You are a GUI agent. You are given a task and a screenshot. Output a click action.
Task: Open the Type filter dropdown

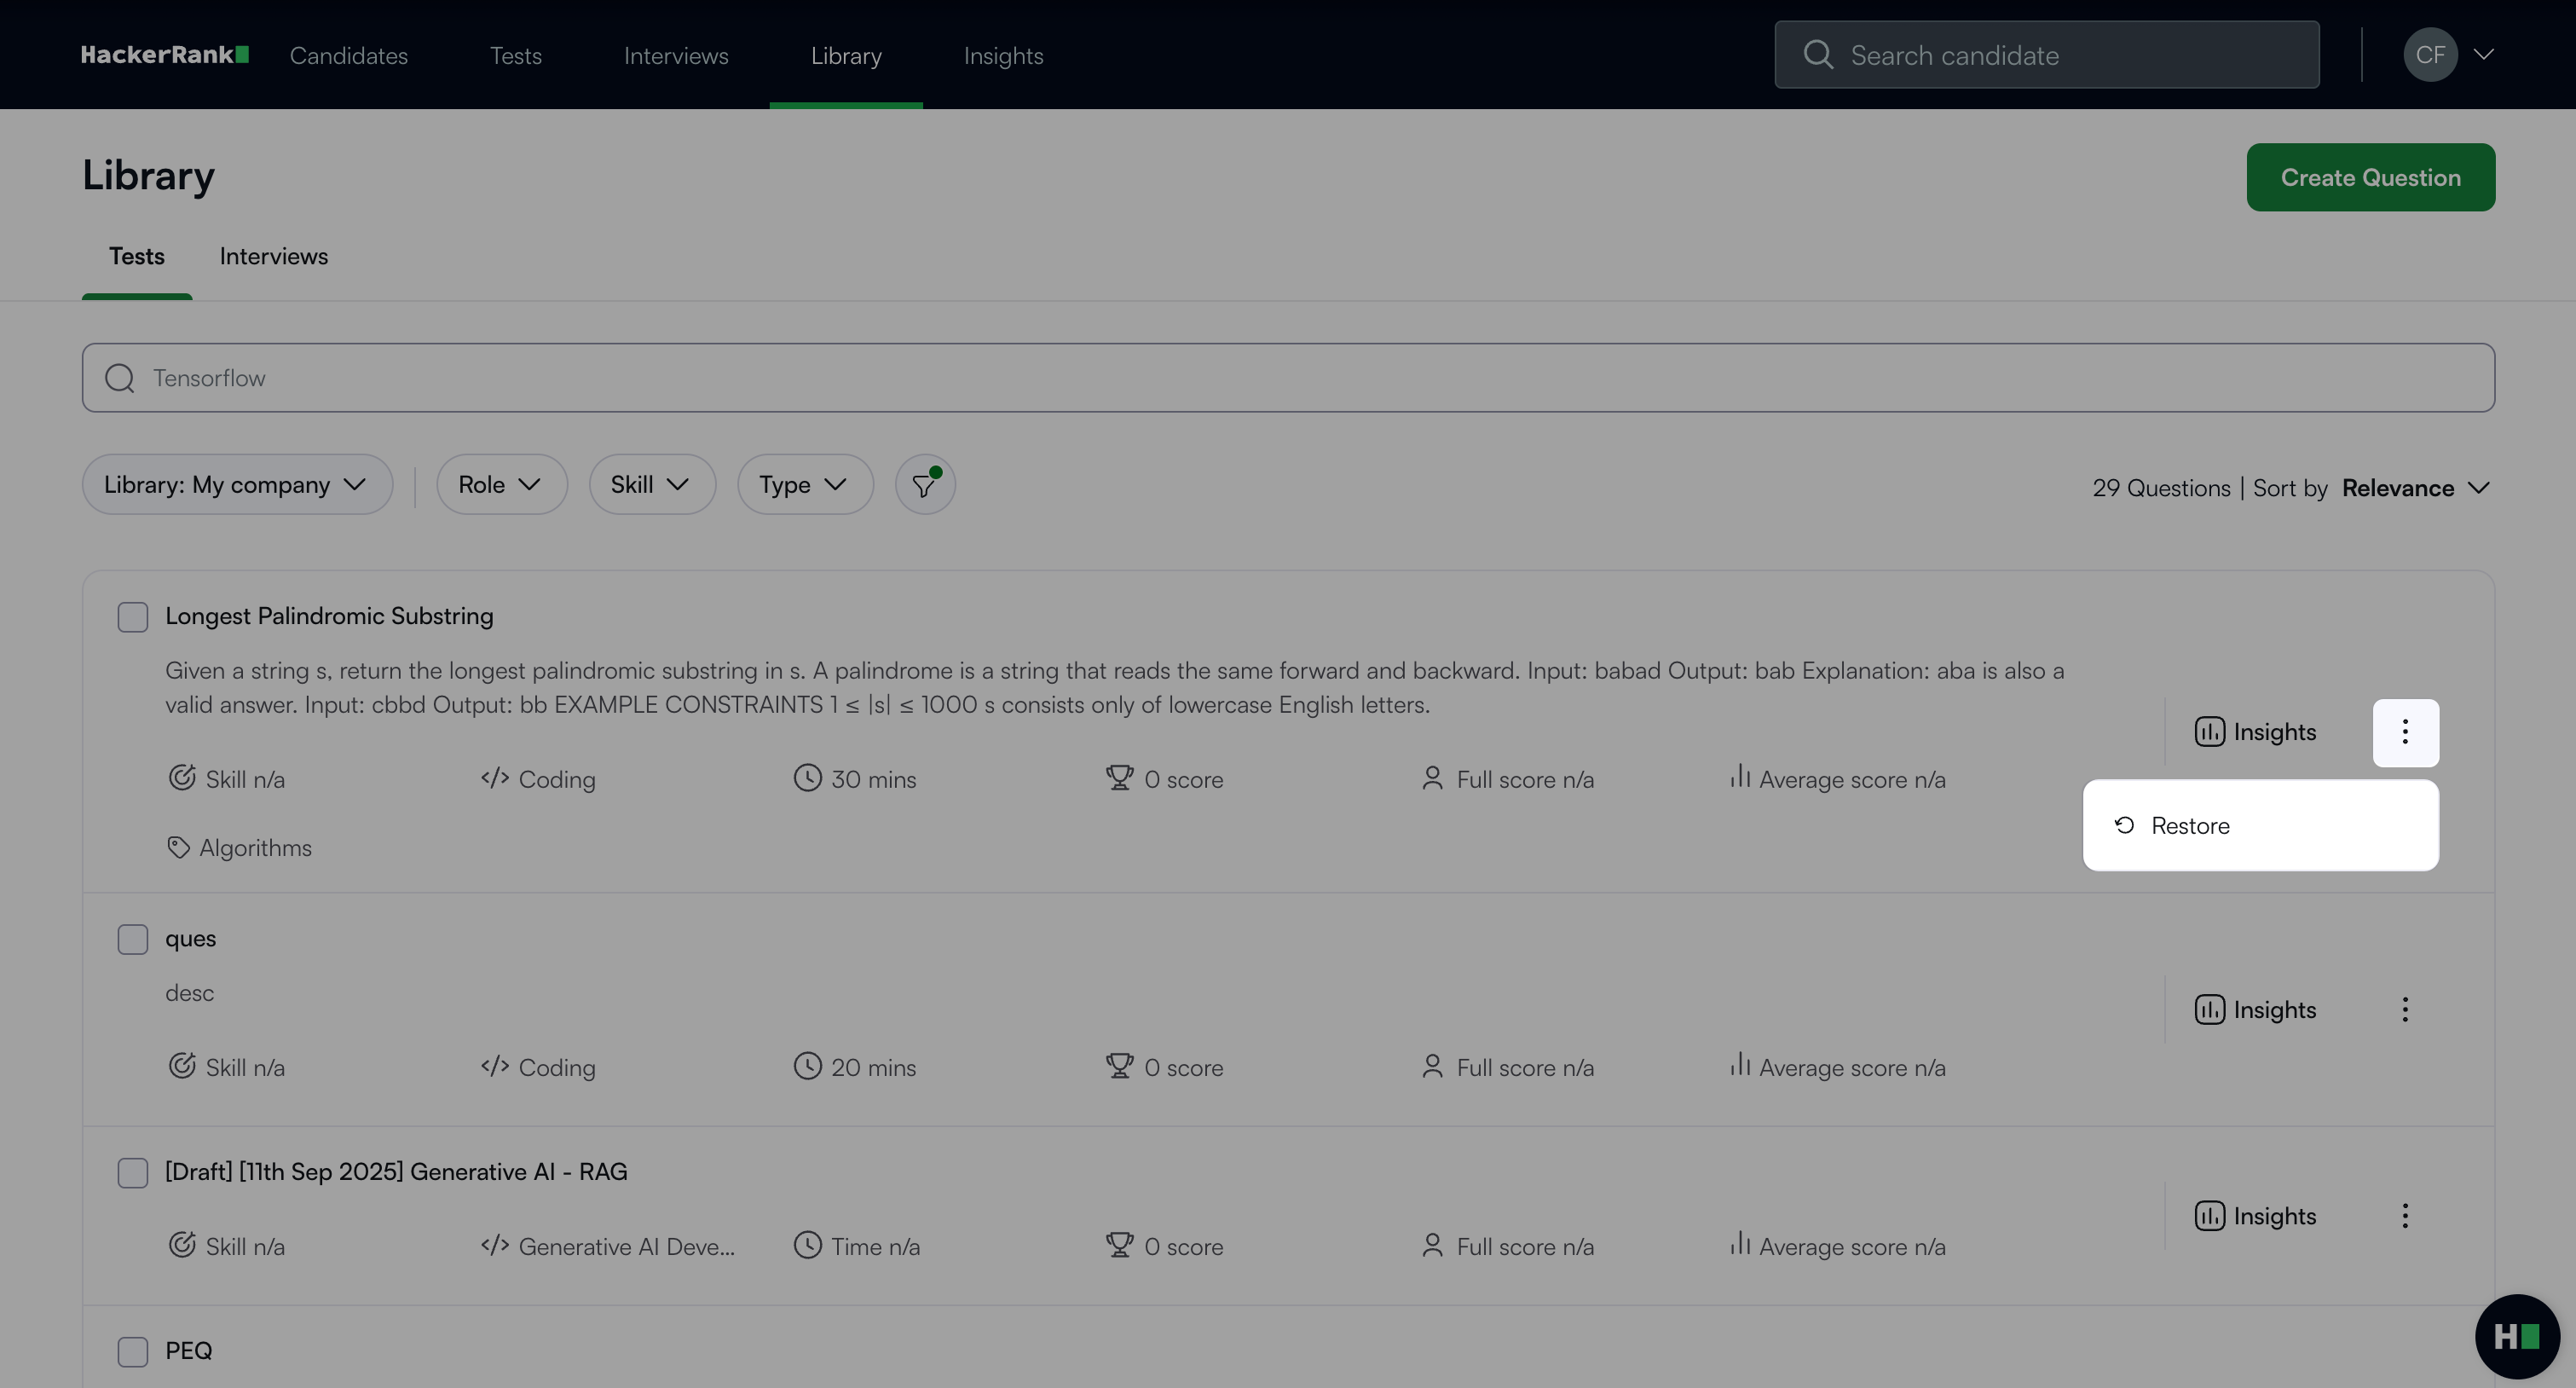coord(804,485)
